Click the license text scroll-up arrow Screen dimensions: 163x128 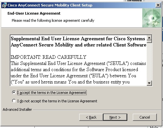click(x=149, y=38)
